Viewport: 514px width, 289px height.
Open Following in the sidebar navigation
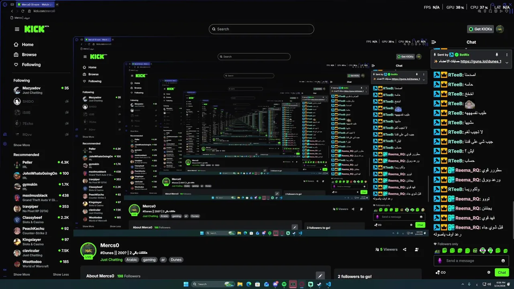tap(27, 65)
